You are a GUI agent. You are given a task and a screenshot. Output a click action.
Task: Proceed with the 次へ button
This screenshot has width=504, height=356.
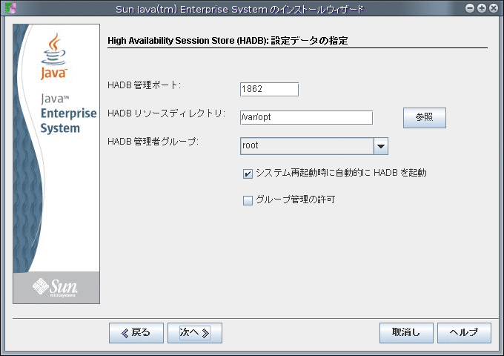[x=194, y=332]
